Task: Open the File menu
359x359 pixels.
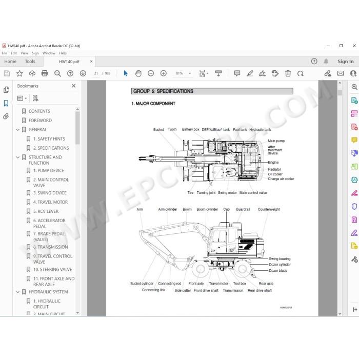Action: tap(4, 53)
